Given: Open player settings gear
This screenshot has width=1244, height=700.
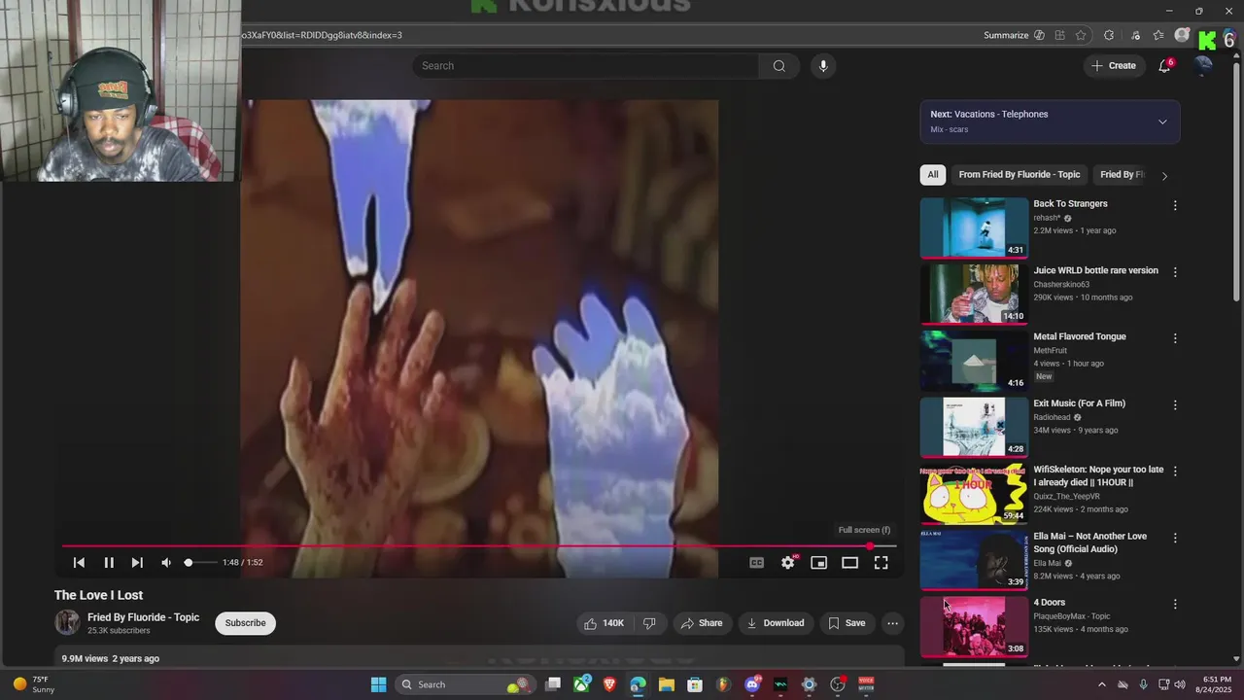Looking at the screenshot, I should click(788, 562).
